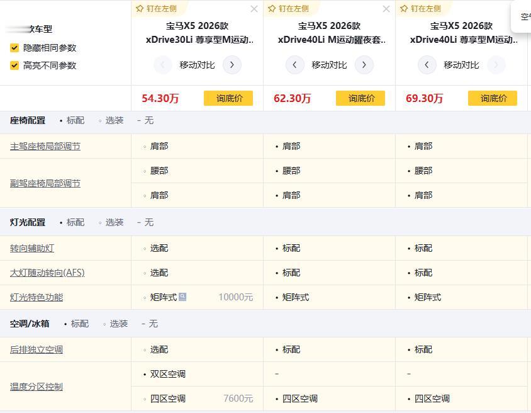Open the 温度分区控制 parameter link
The height and width of the screenshot is (413, 531).
coord(36,387)
